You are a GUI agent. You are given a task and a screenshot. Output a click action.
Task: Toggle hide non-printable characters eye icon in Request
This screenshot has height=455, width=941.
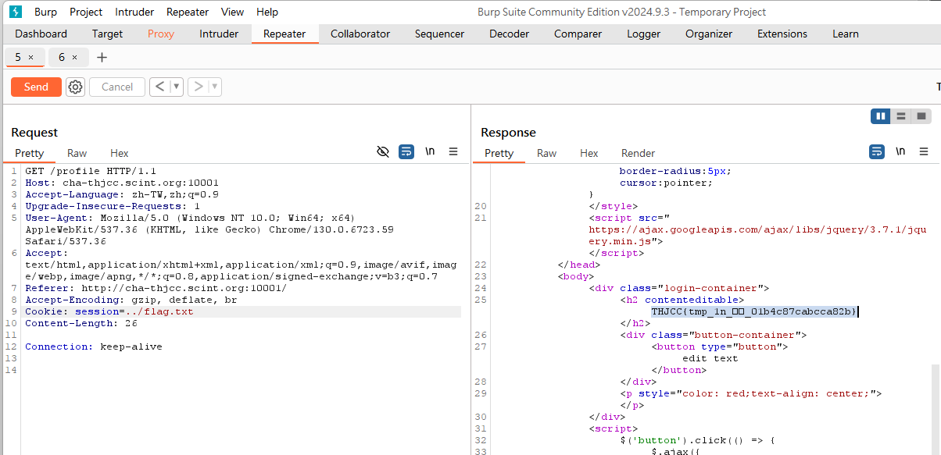click(x=383, y=152)
